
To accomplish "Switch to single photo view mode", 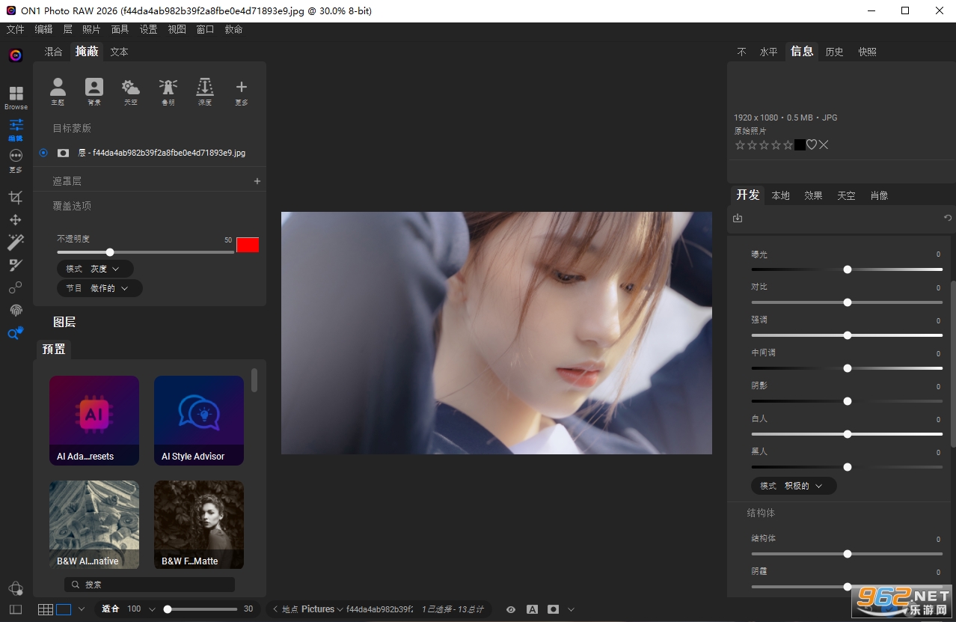I will click(64, 609).
